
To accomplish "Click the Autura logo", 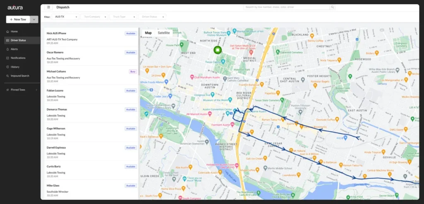I will click(x=14, y=7).
